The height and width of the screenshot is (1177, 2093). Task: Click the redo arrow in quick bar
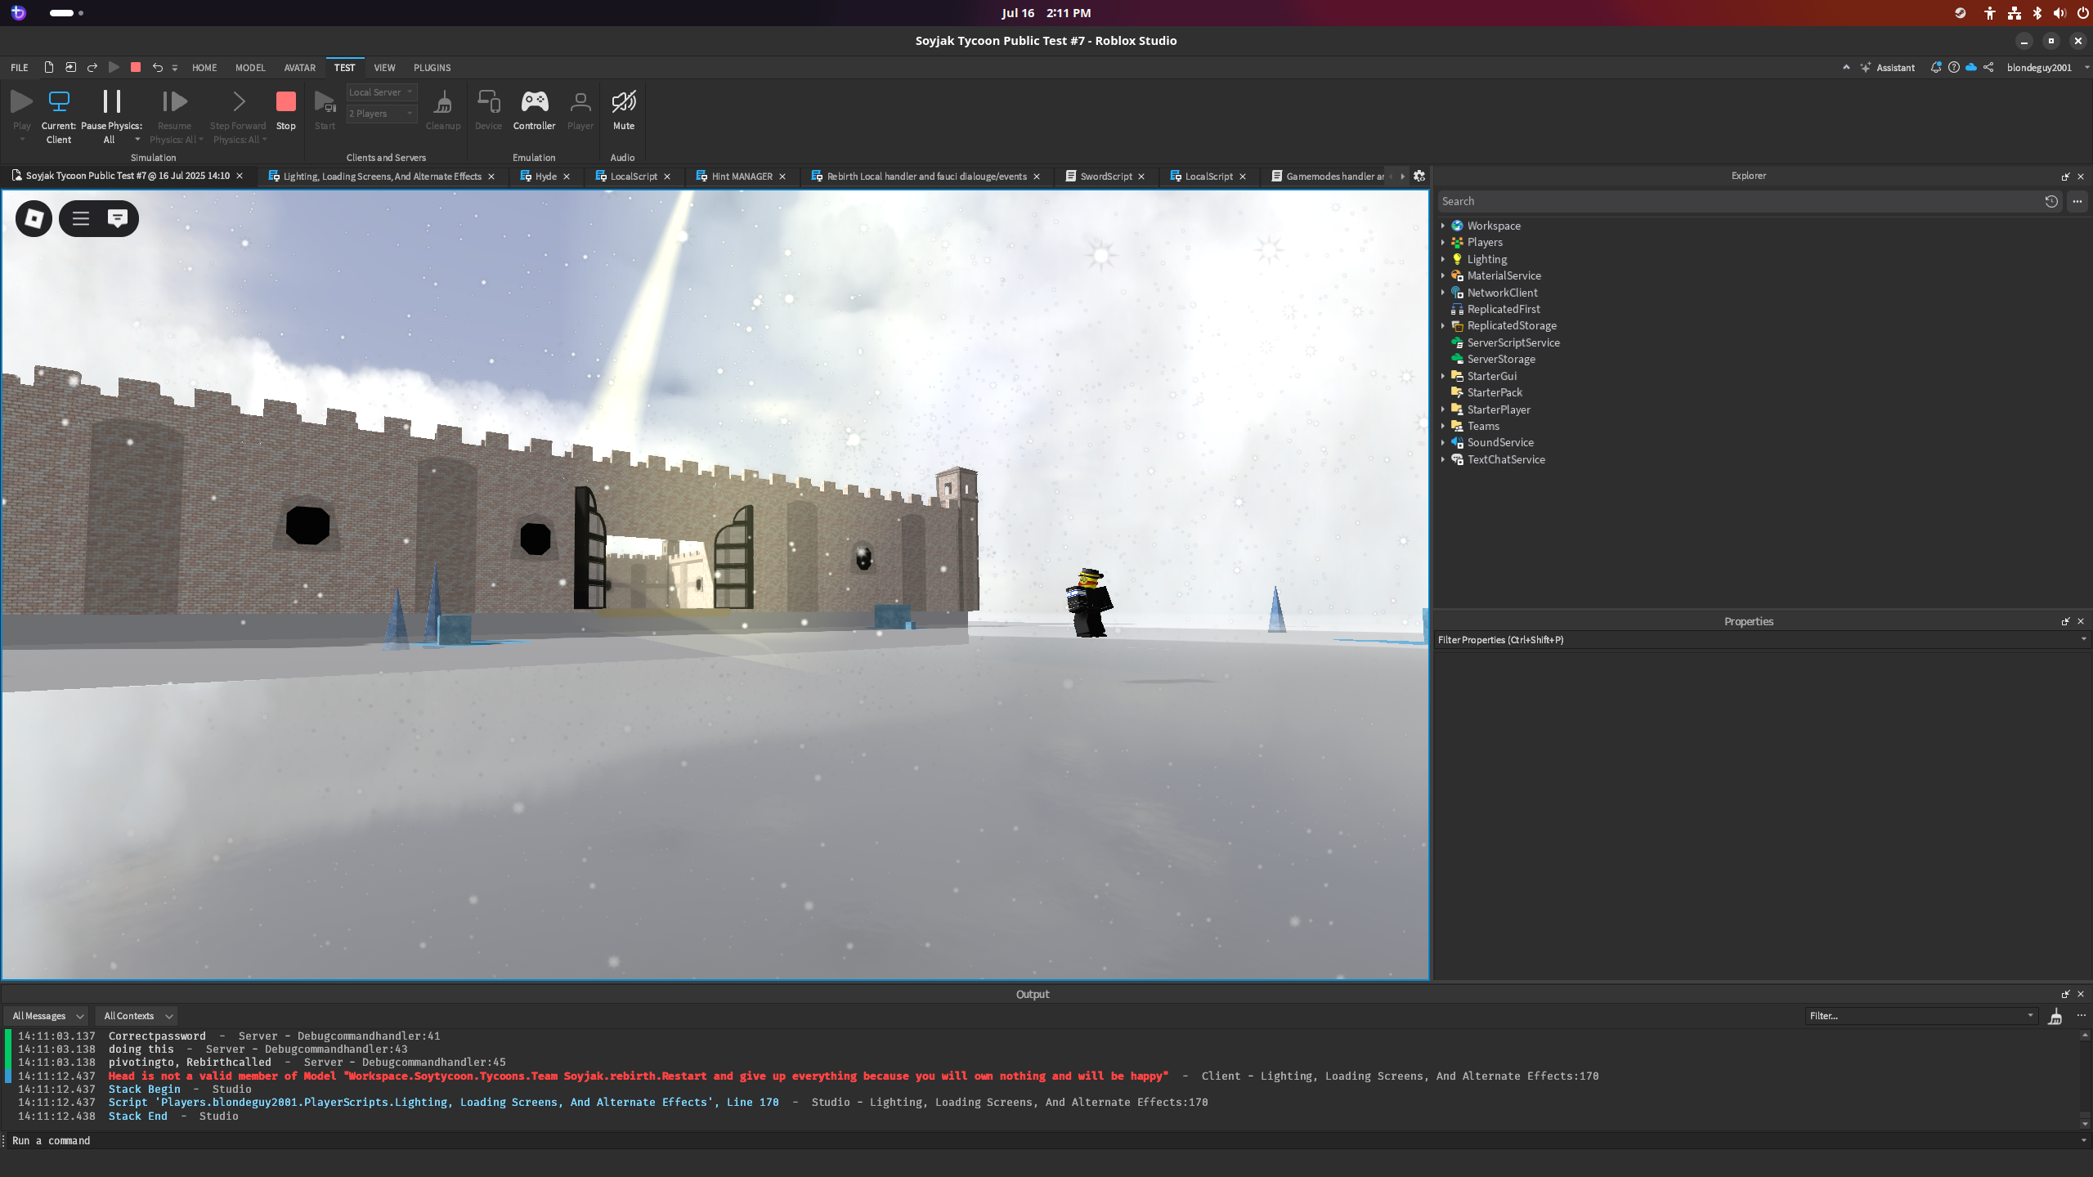[92, 68]
